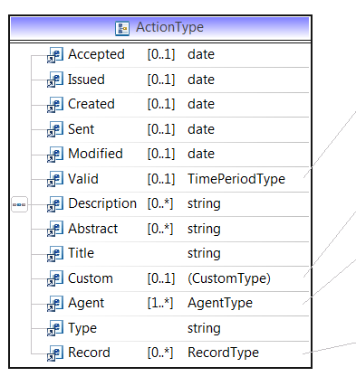Click the element icon next to Valid

[x=55, y=179]
